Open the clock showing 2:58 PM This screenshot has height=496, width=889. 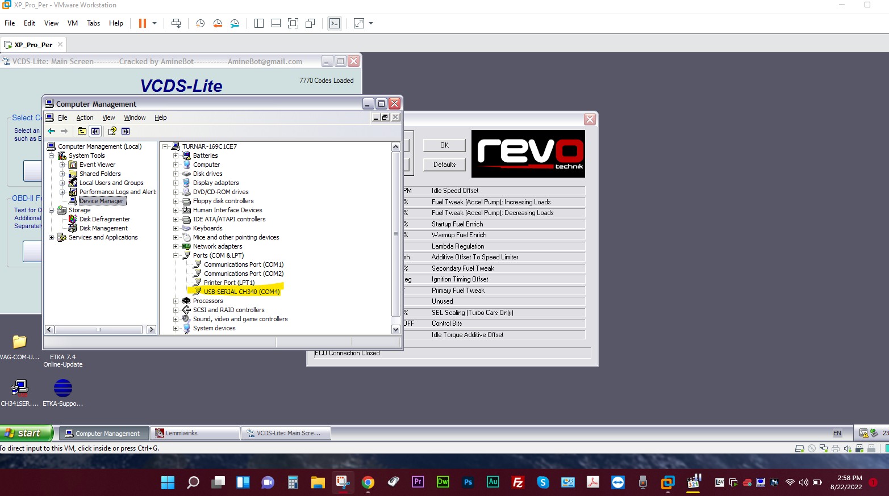(846, 482)
